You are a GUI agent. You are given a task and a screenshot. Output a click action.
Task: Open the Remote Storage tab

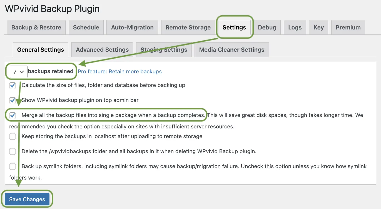coord(188,27)
